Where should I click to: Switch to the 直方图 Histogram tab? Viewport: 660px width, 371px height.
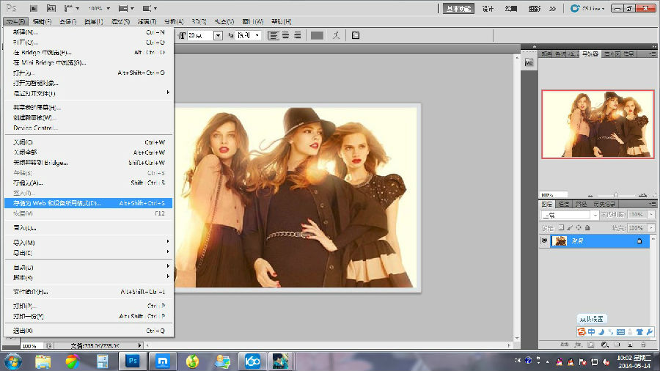612,54
